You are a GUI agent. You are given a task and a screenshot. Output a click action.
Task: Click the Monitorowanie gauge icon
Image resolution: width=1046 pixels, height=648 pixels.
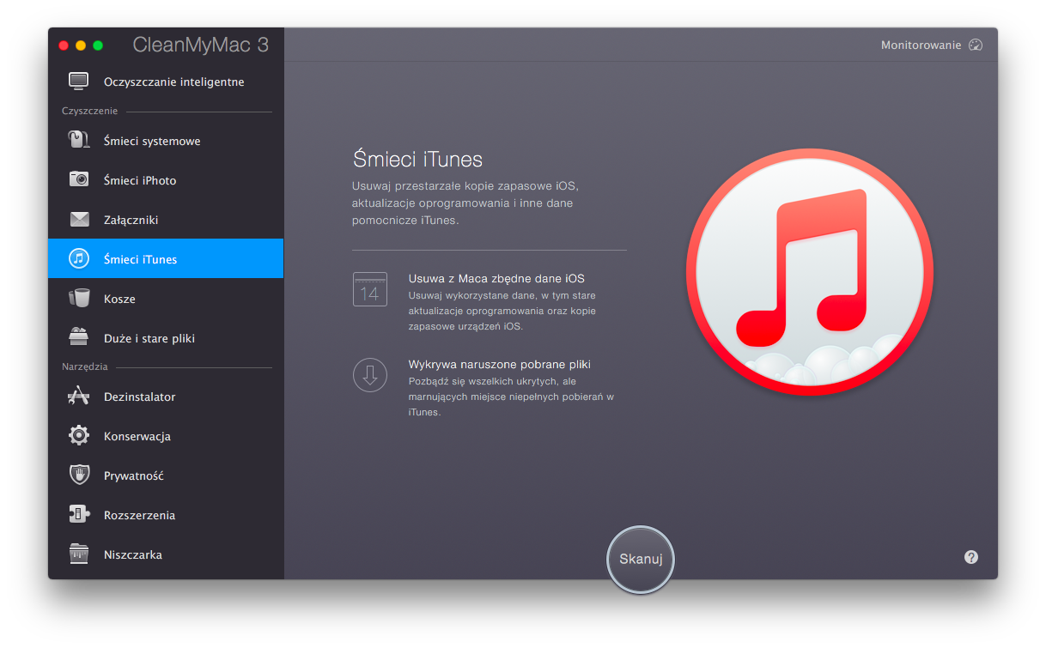coord(975,45)
